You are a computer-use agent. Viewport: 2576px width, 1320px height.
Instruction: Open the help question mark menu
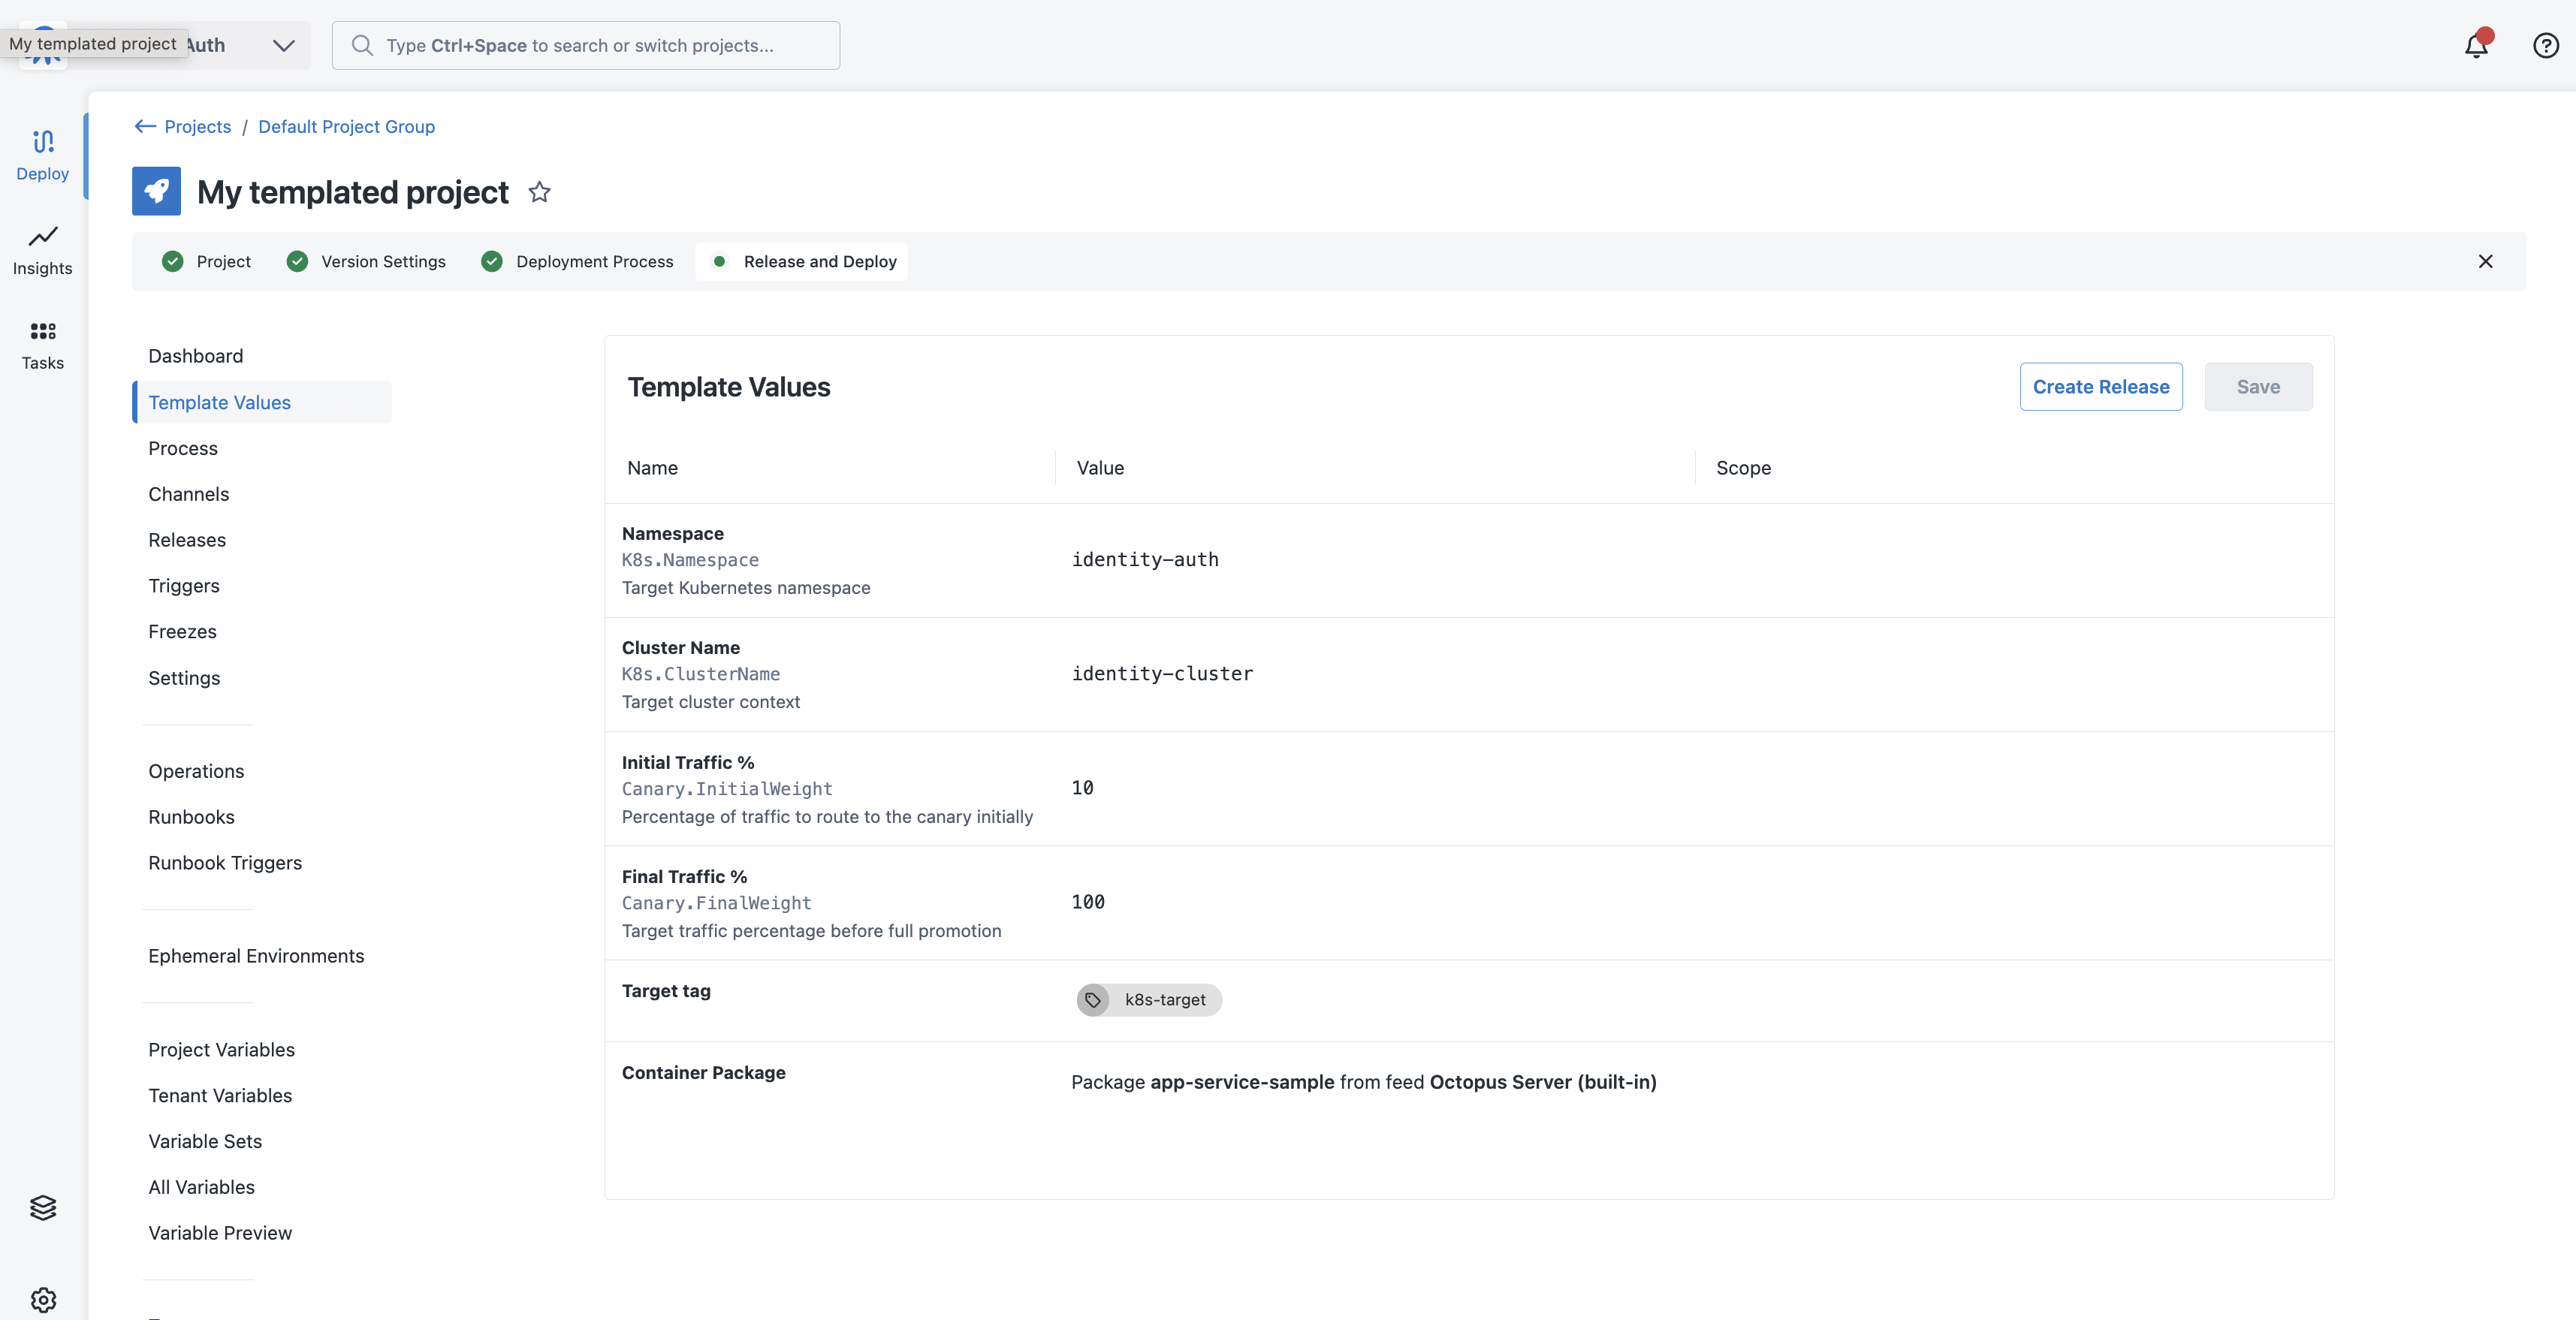(2545, 45)
